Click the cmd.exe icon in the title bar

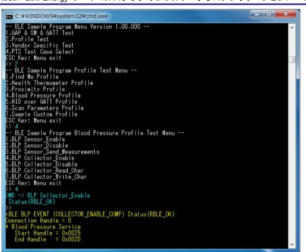[9, 16]
